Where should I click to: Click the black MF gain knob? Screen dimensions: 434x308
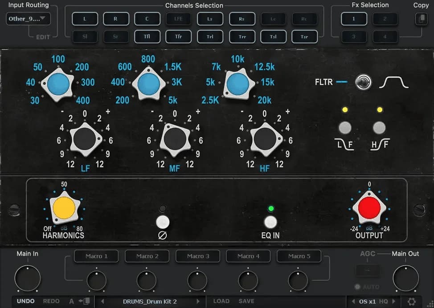click(x=175, y=139)
